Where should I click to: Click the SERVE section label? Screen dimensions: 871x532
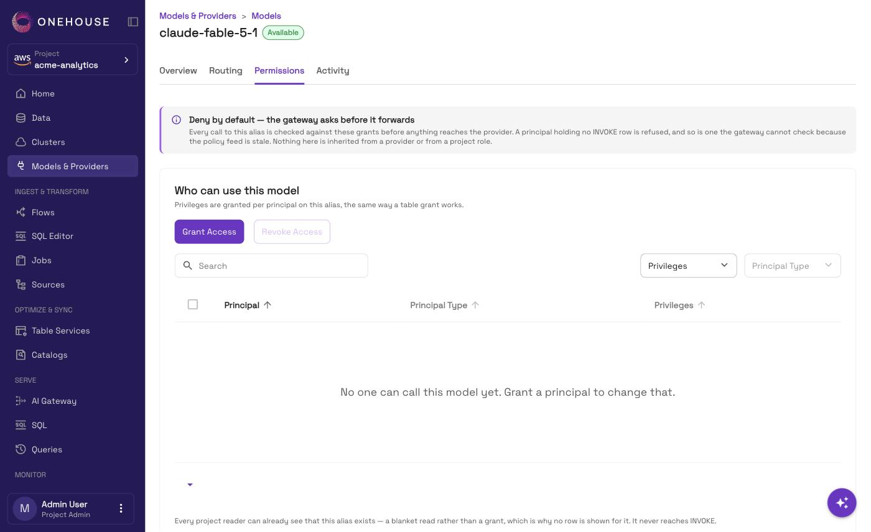(26, 380)
